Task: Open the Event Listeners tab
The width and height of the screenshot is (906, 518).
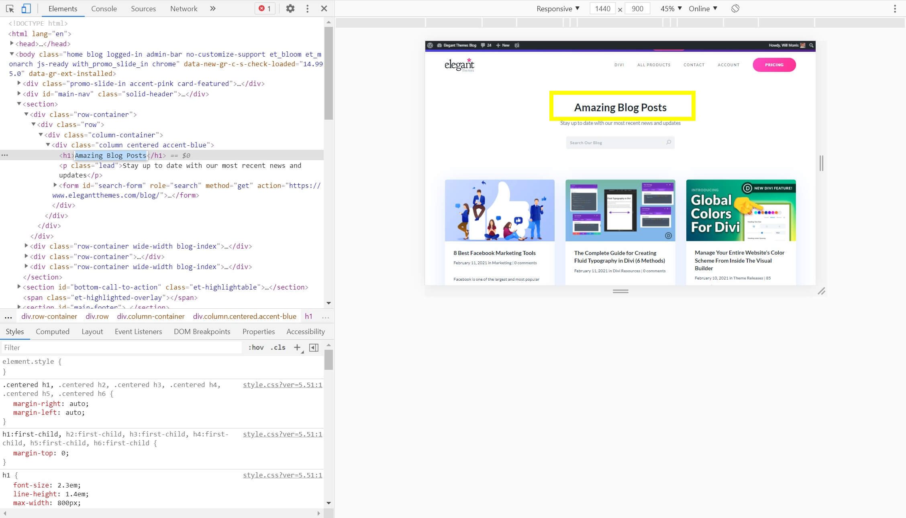Action: 138,331
